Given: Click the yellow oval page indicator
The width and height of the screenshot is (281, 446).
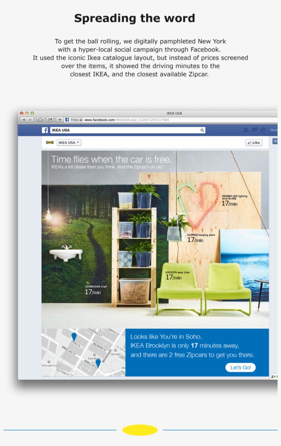Looking at the screenshot, I should pyautogui.click(x=140, y=430).
